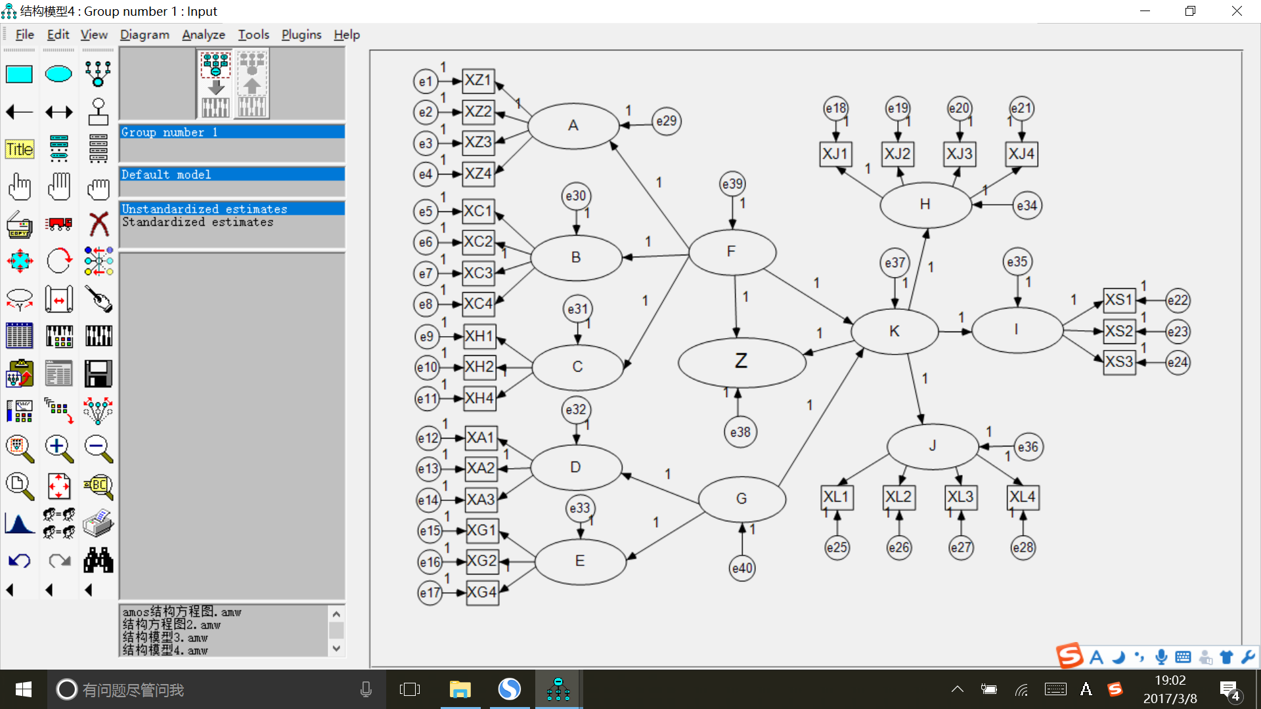1261x709 pixels.
Task: Click the zoom out magnifier tool
Action: [x=98, y=448]
